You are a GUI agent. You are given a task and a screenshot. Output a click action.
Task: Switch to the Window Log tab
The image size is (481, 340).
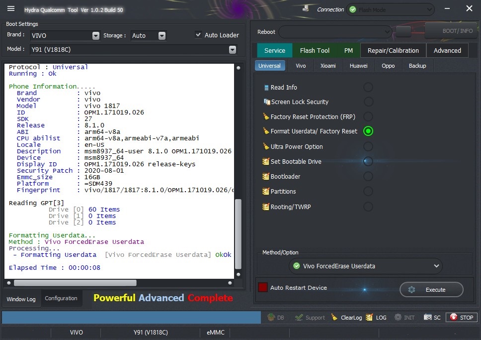pos(21,299)
